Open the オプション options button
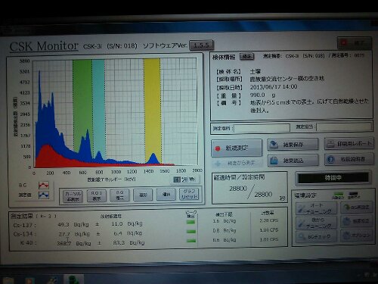Image resolution: width=378 pixels, height=284 pixels. pos(357,236)
